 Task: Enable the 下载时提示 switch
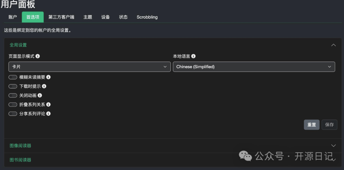click(x=13, y=86)
